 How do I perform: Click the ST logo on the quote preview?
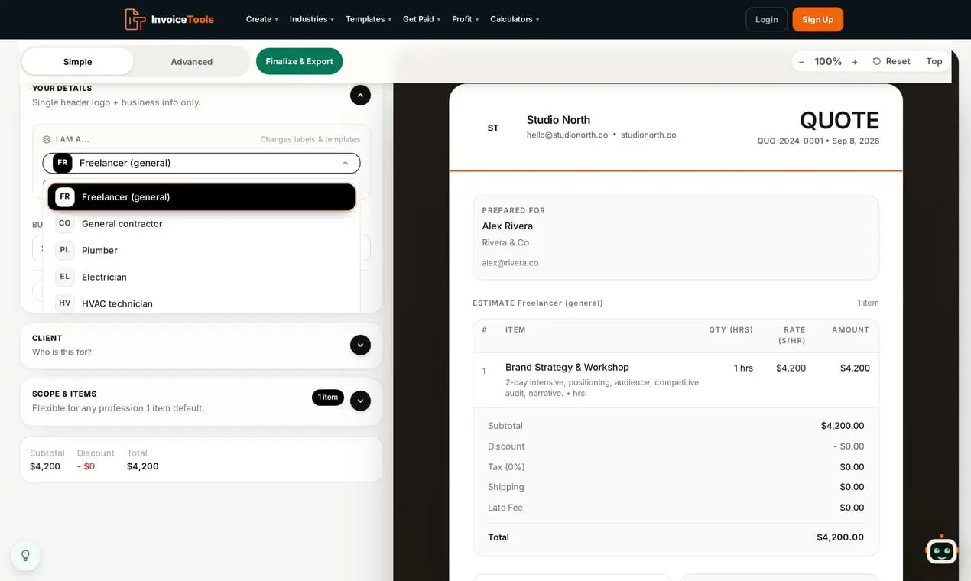493,128
